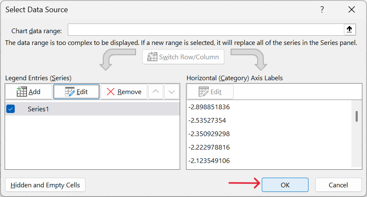Select axis label -2.53527354

pos(207,121)
